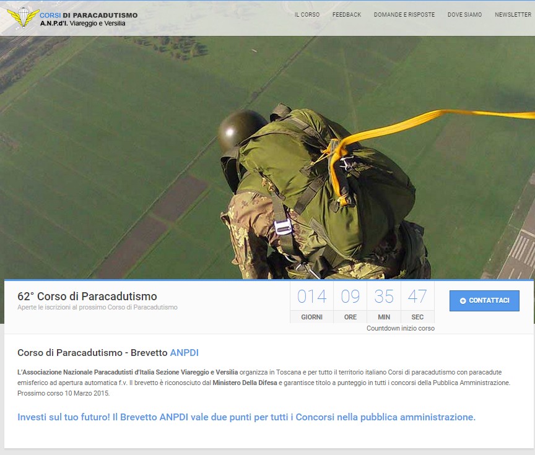Click 'A.N.P.d'I. Viareggio e Versilia' subtitle
Image resolution: width=535 pixels, height=455 pixels.
[82, 24]
